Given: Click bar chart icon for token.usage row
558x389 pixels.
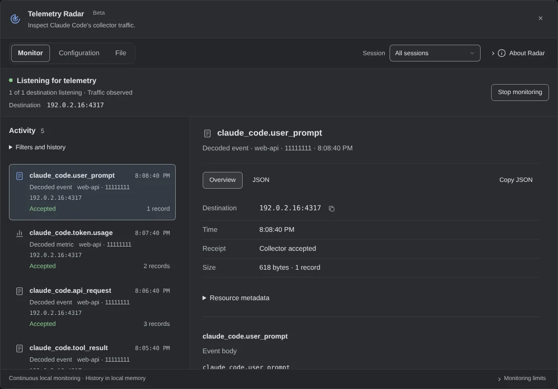Looking at the screenshot, I should pos(19,233).
